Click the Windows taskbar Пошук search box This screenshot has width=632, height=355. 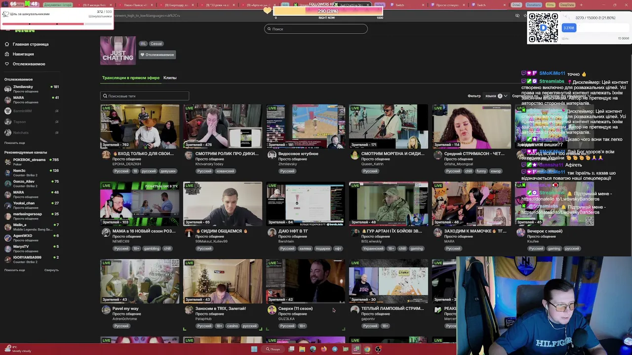[x=273, y=349]
